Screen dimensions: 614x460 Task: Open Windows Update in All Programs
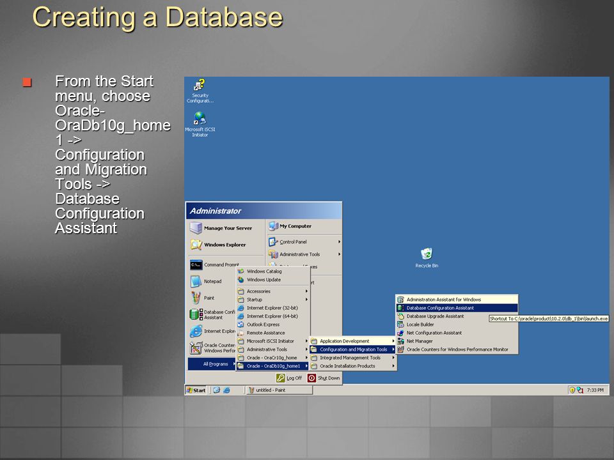273,280
